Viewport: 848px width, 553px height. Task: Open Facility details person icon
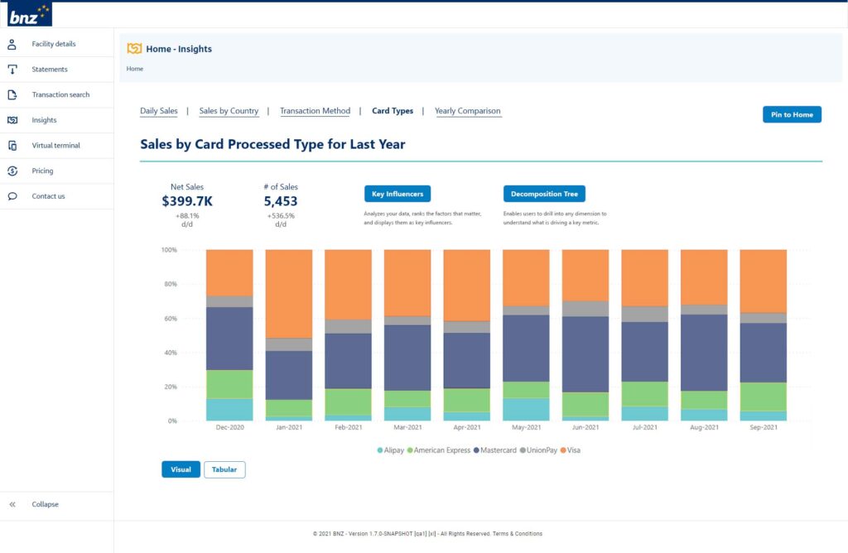12,44
